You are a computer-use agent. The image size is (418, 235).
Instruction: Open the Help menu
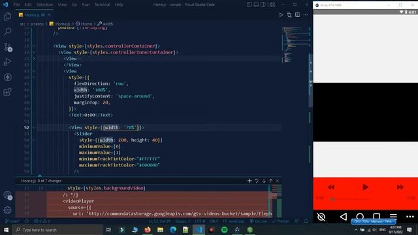(x=119, y=5)
